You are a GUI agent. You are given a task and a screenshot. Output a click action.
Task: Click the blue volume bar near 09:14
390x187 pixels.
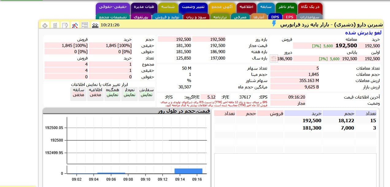tap(188, 170)
